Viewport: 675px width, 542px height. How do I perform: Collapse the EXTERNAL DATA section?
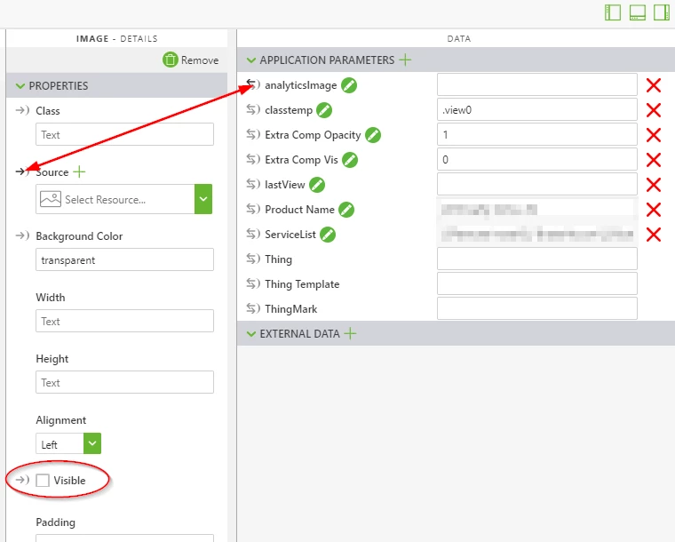(251, 334)
